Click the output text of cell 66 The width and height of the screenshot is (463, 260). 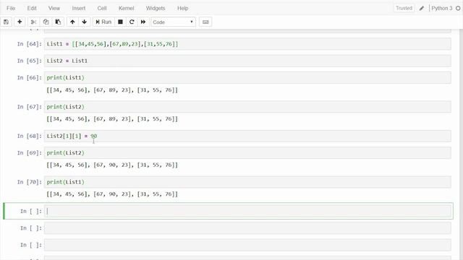coord(112,90)
